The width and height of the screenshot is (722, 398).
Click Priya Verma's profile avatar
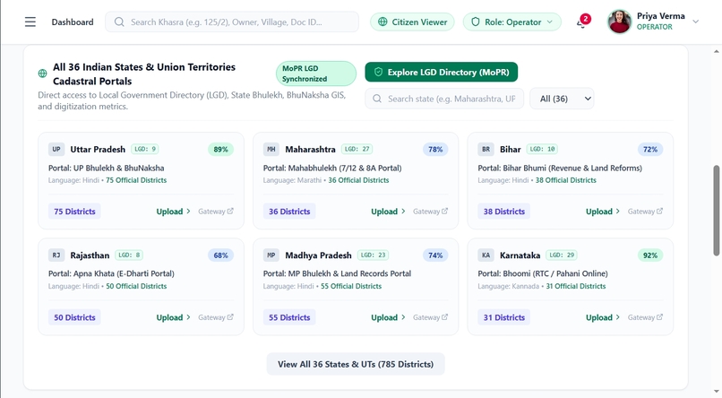619,22
